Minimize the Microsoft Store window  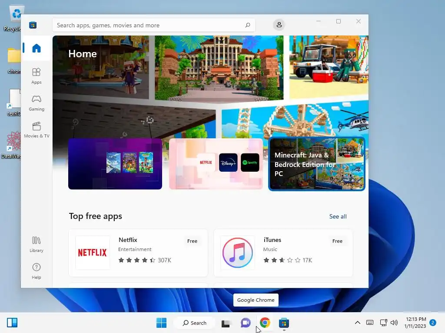319,21
